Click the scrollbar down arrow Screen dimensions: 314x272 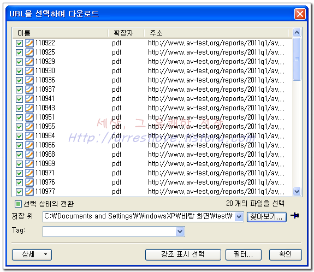(x=297, y=191)
